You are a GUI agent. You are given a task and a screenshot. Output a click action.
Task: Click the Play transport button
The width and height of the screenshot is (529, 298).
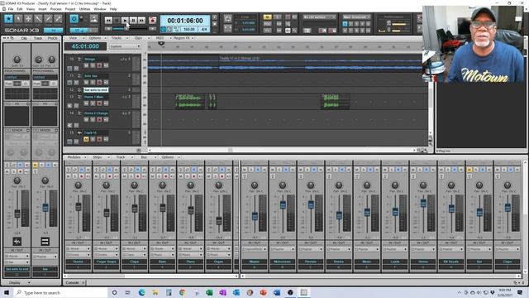tap(125, 20)
